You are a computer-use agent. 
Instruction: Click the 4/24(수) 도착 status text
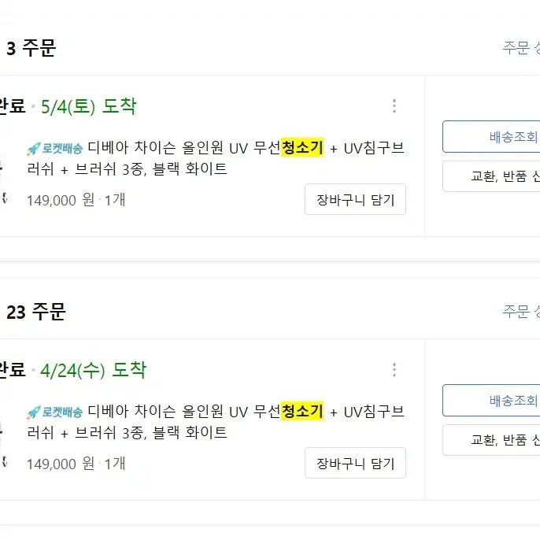click(94, 370)
